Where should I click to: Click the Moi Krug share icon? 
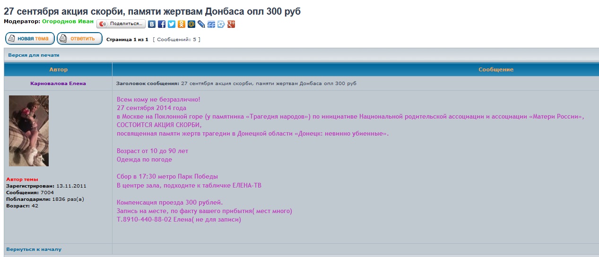click(x=211, y=24)
